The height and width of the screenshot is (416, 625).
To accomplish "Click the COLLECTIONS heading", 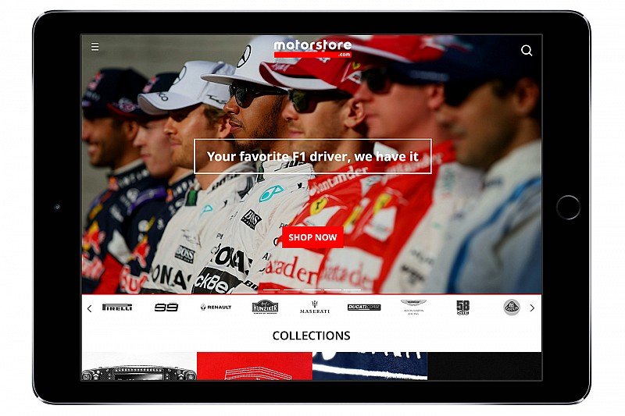I will tap(311, 336).
